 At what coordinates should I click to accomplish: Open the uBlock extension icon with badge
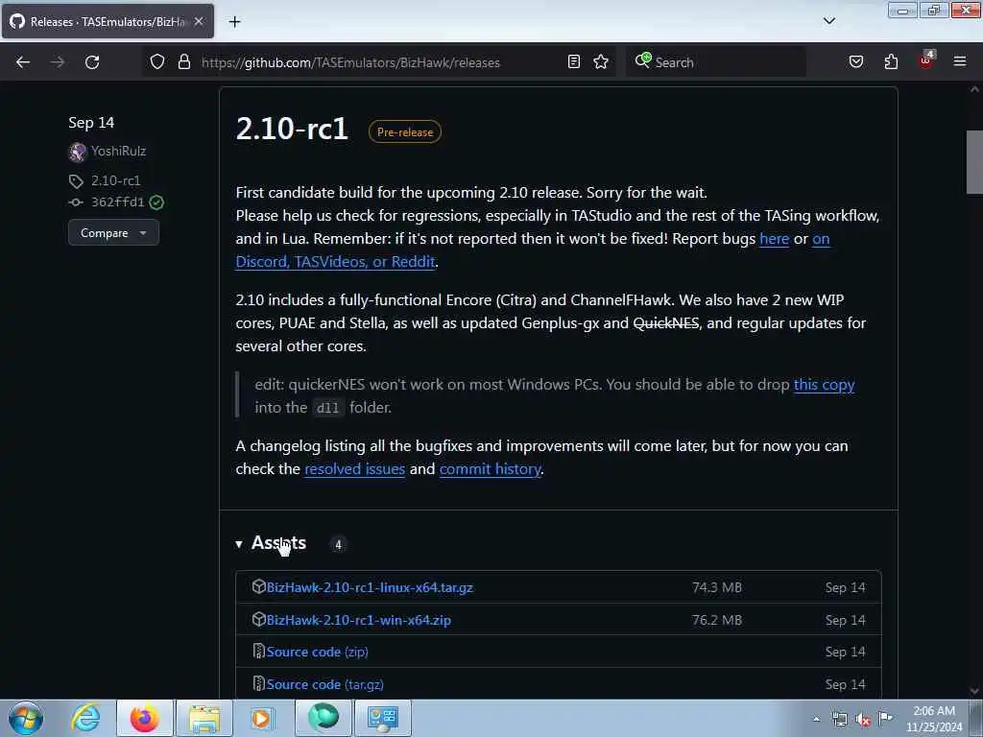(926, 60)
